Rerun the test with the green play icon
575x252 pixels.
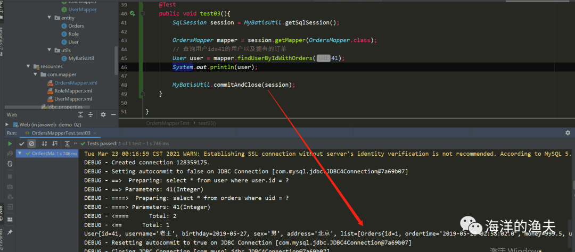coord(10,144)
